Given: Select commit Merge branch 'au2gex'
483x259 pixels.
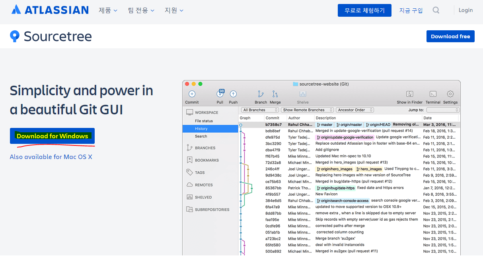Looking at the screenshot, I should pos(349,238).
